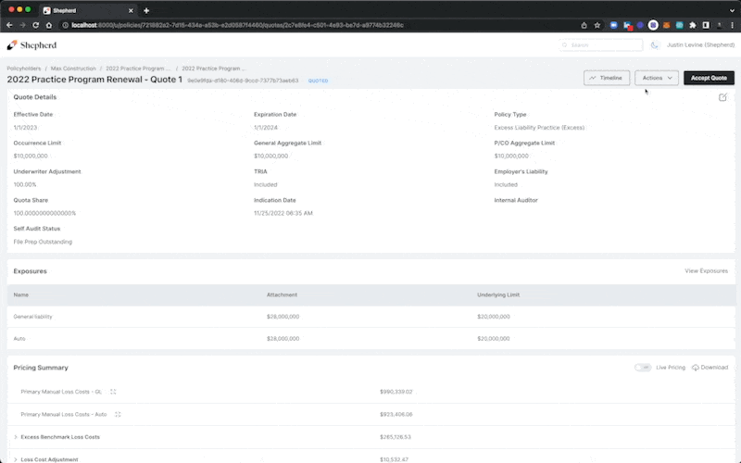741x463 pixels.
Task: Click the browser back arrow
Action: (9, 25)
